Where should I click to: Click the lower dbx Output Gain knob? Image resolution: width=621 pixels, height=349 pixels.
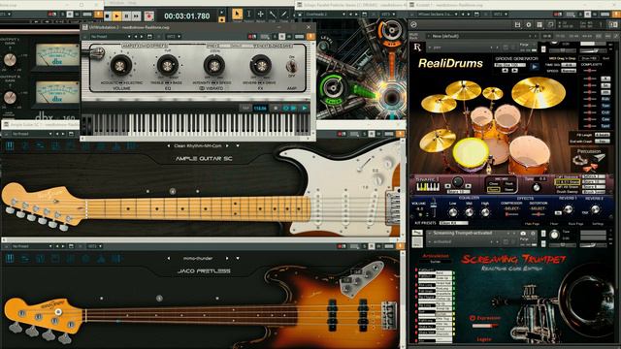[x=10, y=97]
